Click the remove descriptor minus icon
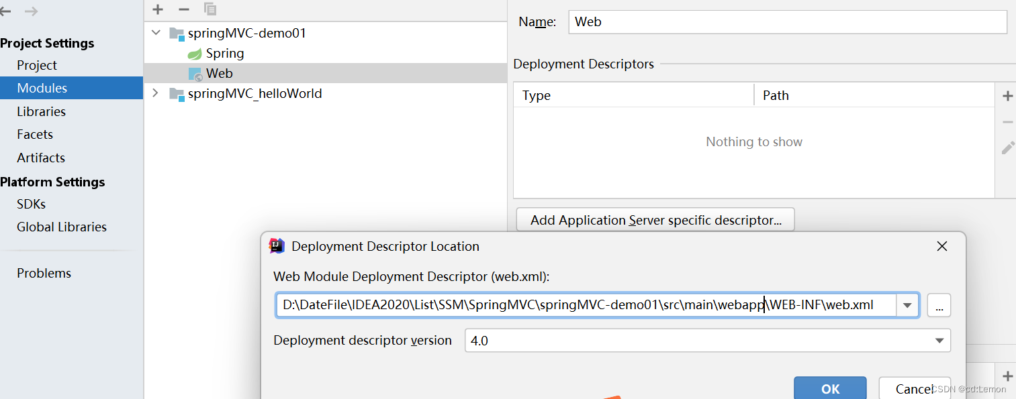This screenshot has width=1016, height=399. coord(1007,121)
